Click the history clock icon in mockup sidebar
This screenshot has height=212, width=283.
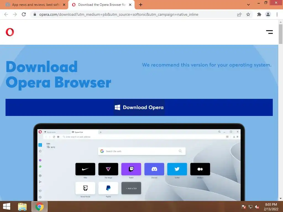(x=40, y=197)
